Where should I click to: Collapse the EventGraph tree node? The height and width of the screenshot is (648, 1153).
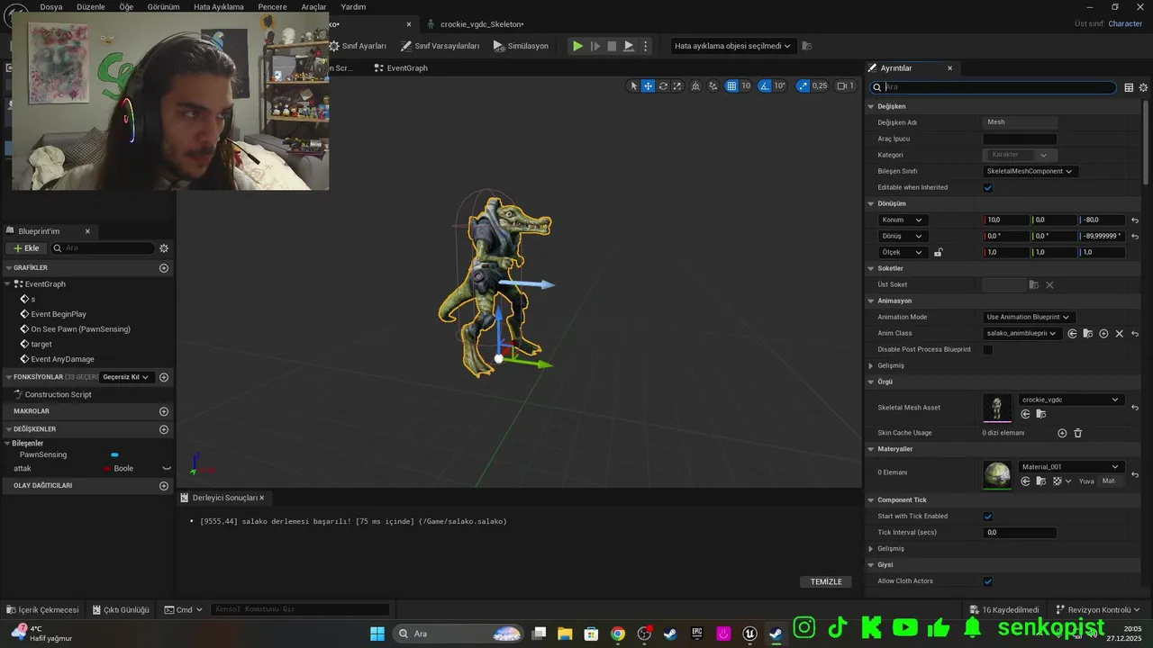tap(8, 284)
